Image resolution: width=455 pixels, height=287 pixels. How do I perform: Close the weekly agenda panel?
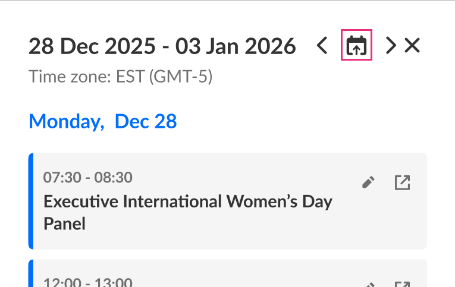(x=412, y=46)
